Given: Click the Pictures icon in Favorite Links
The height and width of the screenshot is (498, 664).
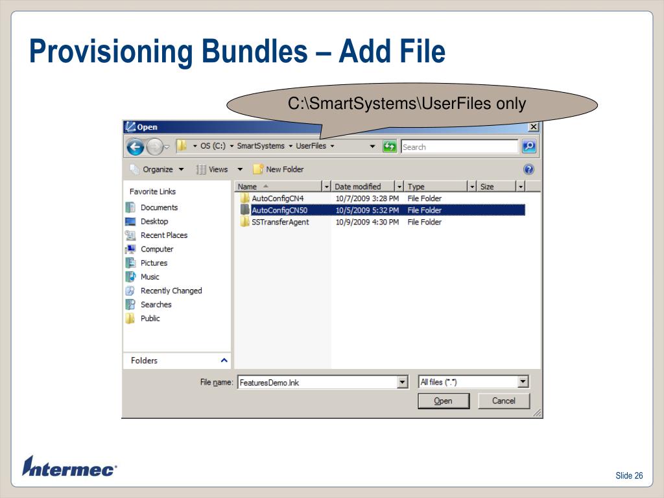Looking at the screenshot, I should tap(130, 263).
